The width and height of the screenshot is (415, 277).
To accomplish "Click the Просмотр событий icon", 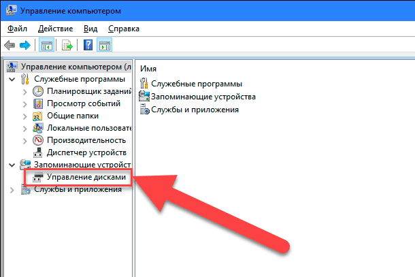I will tap(38, 103).
